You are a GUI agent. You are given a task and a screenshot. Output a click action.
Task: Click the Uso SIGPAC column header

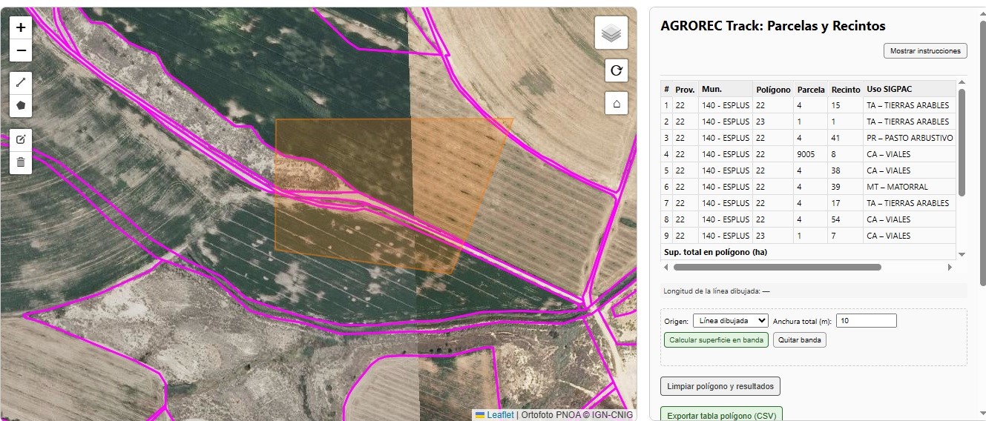pyautogui.click(x=889, y=89)
